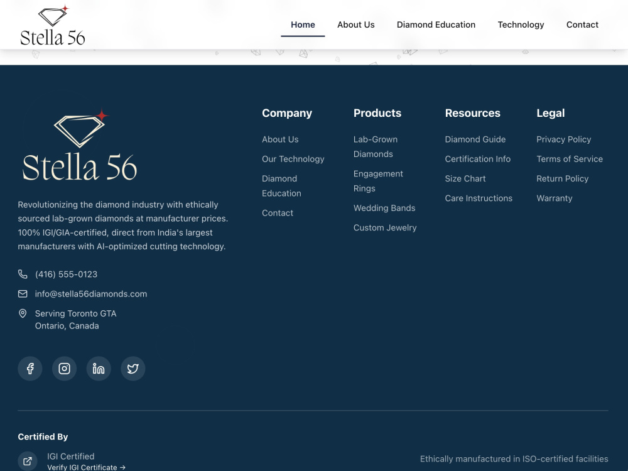Open the Wedding Bands link
Image resolution: width=628 pixels, height=471 pixels.
pos(384,208)
